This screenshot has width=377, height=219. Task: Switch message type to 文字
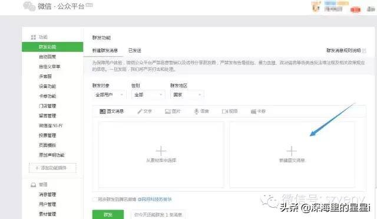(x=144, y=112)
